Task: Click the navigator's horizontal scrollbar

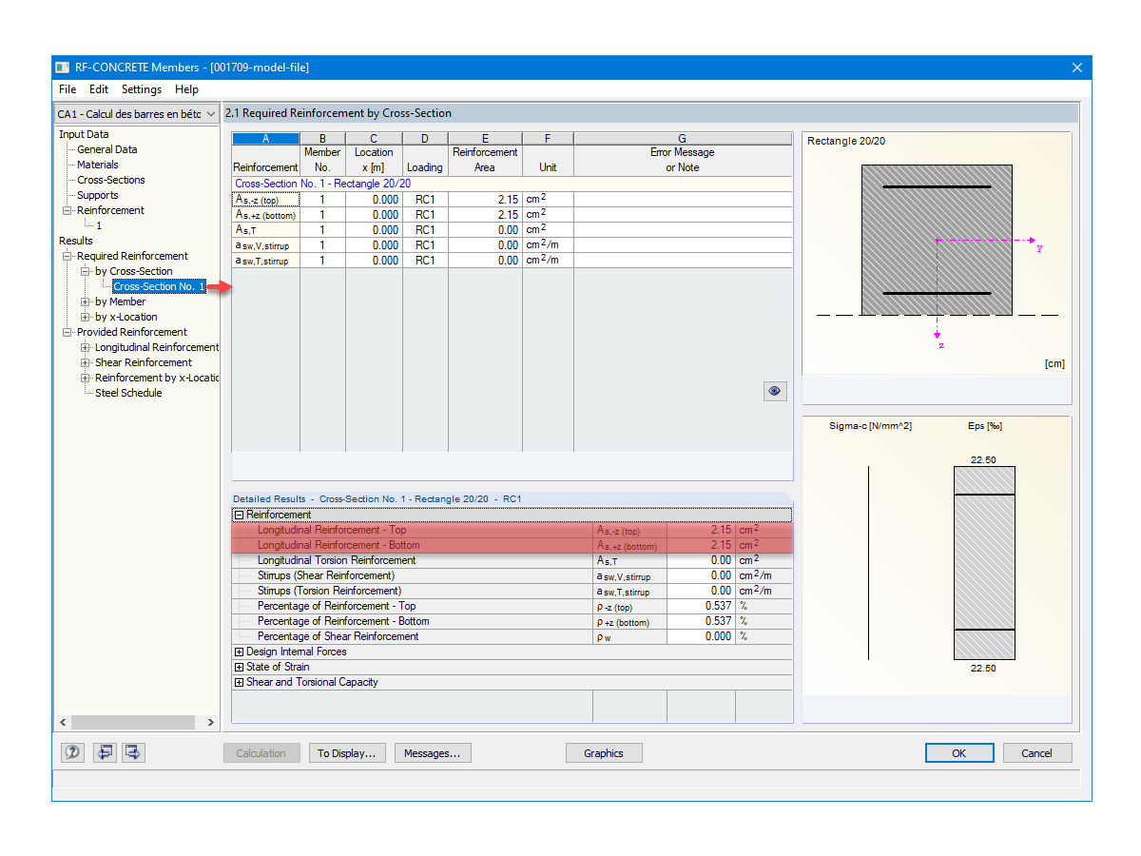Action: (133, 722)
